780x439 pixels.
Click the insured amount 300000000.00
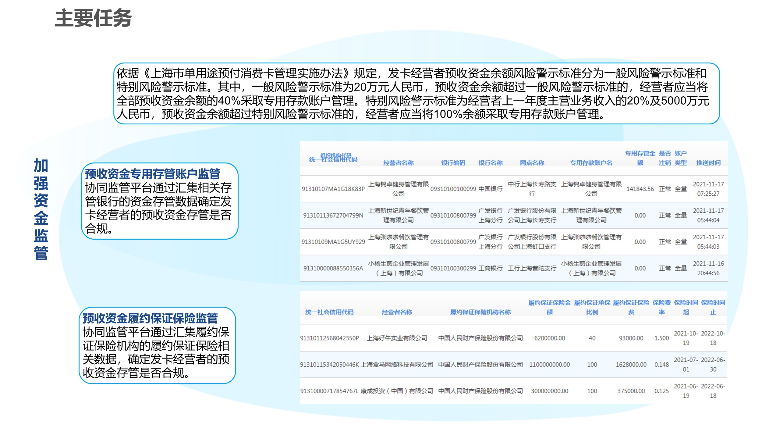coord(549,391)
